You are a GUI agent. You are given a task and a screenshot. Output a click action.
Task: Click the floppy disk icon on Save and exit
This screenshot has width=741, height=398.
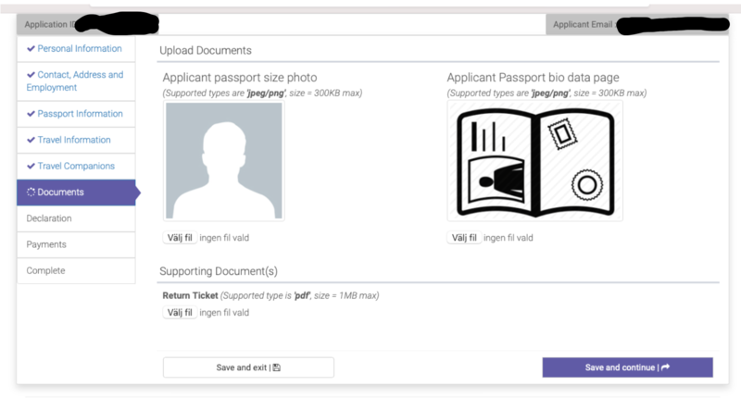coord(277,367)
